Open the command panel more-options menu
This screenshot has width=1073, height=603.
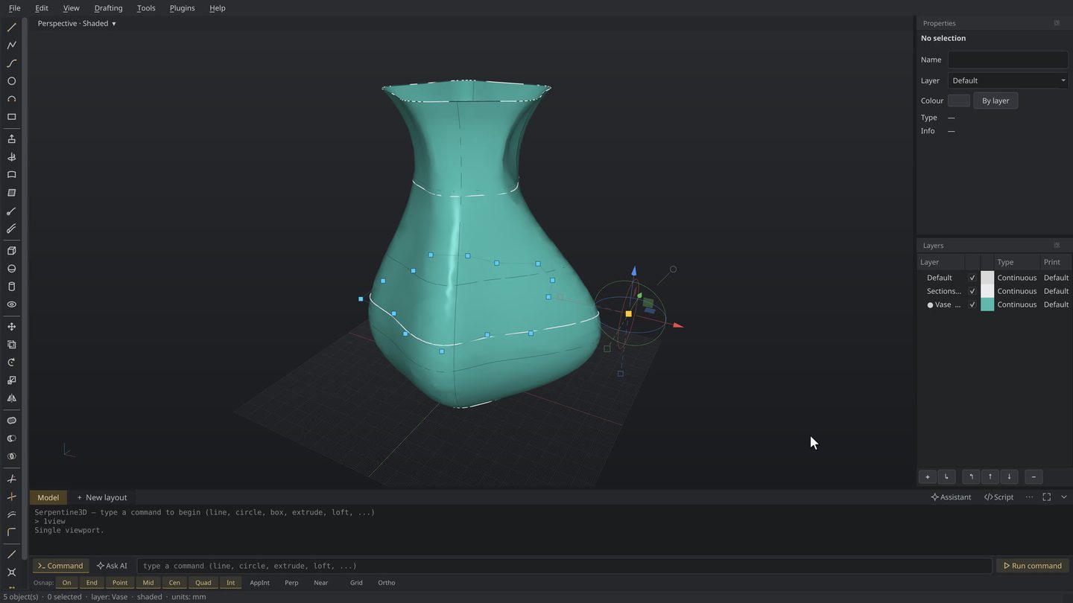tap(1030, 497)
